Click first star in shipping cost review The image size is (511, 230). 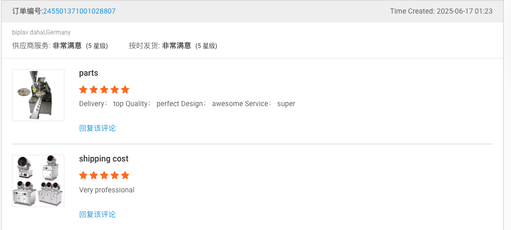click(83, 175)
